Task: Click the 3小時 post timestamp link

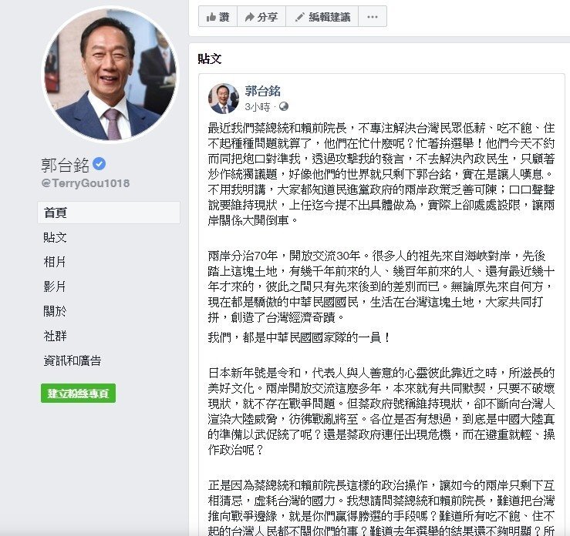Action: tap(258, 107)
